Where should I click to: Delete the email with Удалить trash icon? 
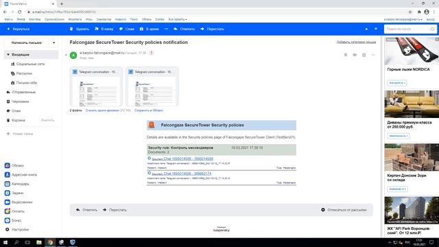click(80, 29)
